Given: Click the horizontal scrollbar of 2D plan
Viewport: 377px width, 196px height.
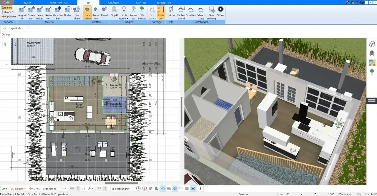Looking at the screenshot, I should (x=121, y=183).
